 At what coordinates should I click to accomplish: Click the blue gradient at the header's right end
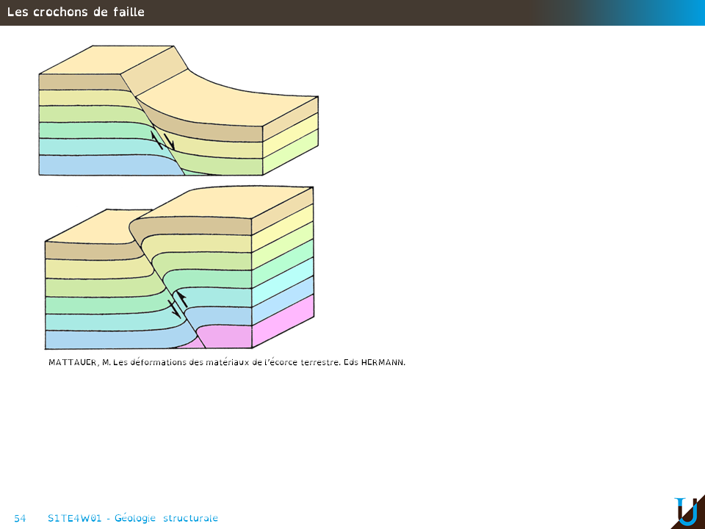[661, 12]
